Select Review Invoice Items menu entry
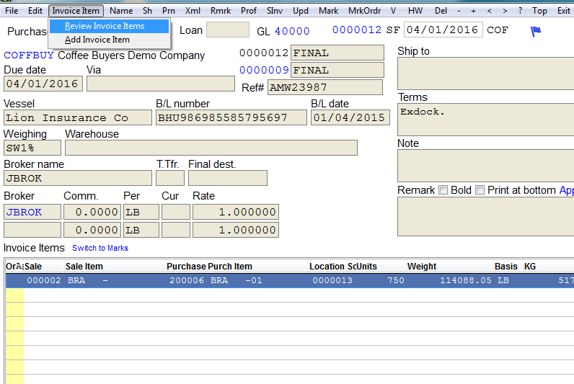 click(109, 26)
